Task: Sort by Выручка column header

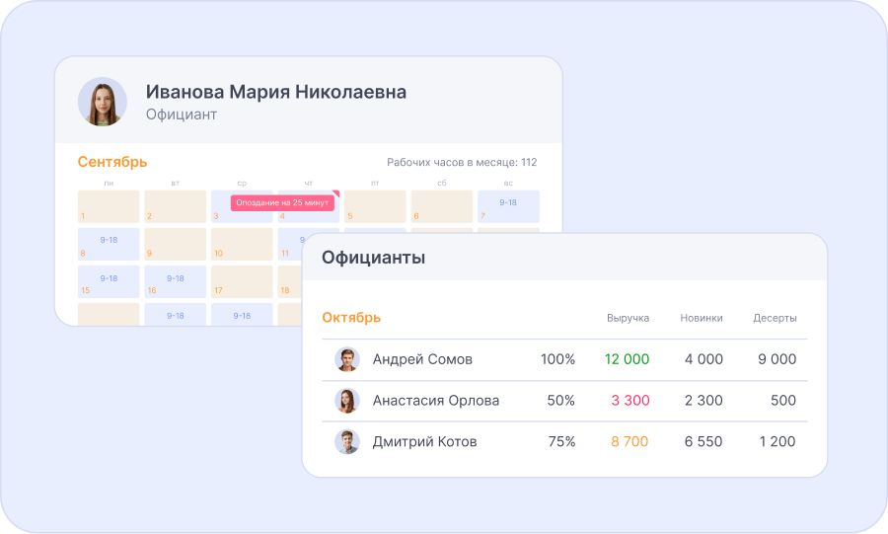Action: pos(629,318)
